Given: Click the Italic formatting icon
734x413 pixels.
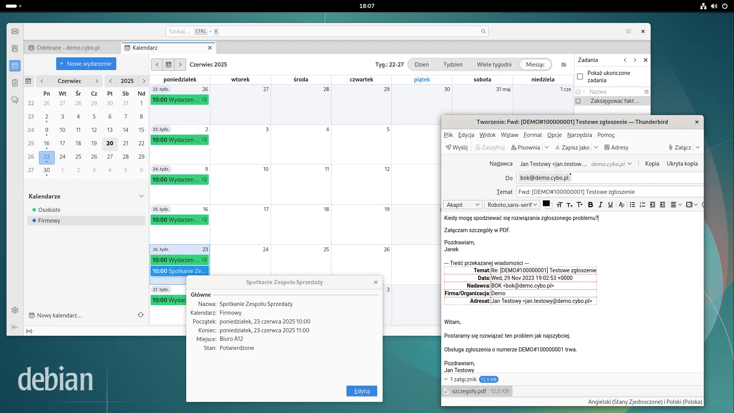Looking at the screenshot, I should pos(600,205).
